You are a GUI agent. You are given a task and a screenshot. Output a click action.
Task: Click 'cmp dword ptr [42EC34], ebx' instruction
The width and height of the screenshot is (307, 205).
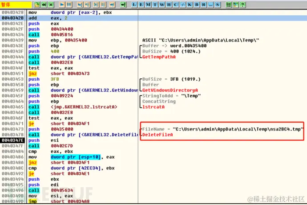click(x=72, y=168)
